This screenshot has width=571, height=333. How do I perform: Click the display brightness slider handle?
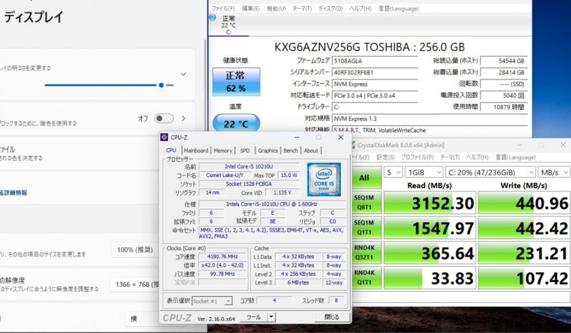(x=162, y=85)
